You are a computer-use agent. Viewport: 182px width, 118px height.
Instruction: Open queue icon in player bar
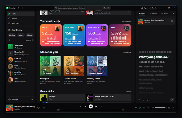(144, 108)
